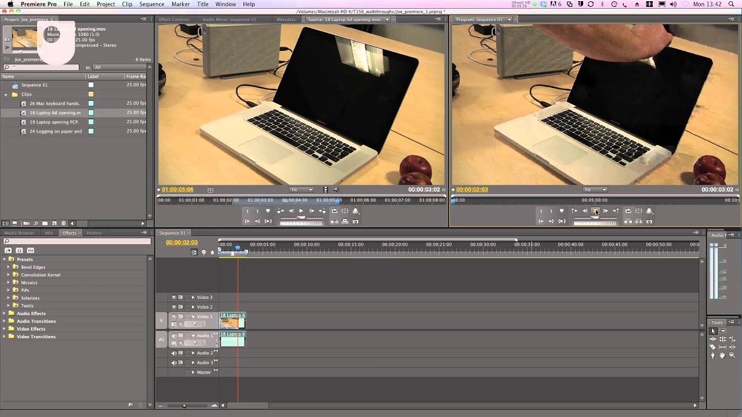Select the Rolling Edit tool
The width and height of the screenshot is (742, 417).
pos(723,339)
